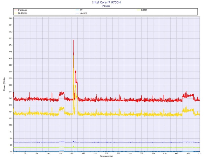Viewport: 213px width, 160px height.
Task: Click the 50.3 y-axis value
Action: (10, 38)
